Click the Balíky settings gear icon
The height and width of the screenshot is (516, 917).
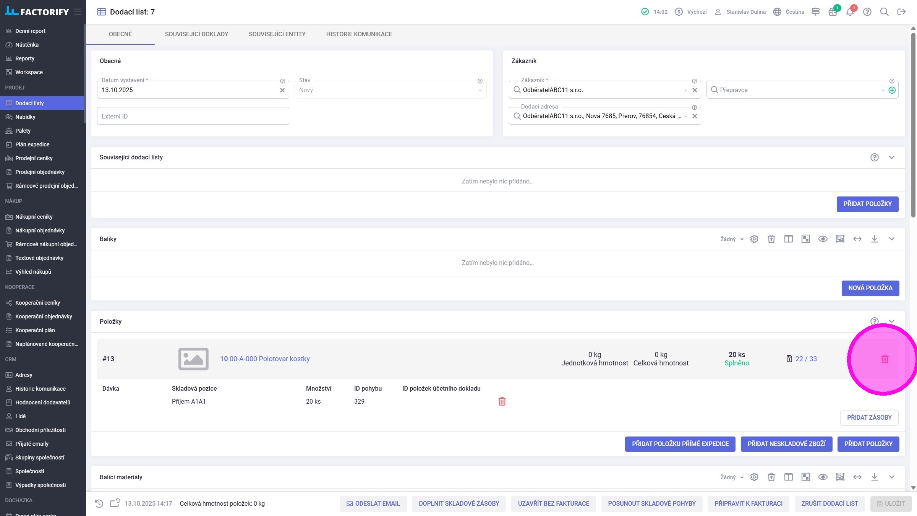click(x=754, y=239)
